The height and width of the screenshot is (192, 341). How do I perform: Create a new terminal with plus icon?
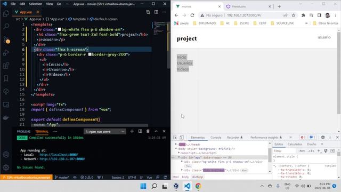(x=132, y=131)
